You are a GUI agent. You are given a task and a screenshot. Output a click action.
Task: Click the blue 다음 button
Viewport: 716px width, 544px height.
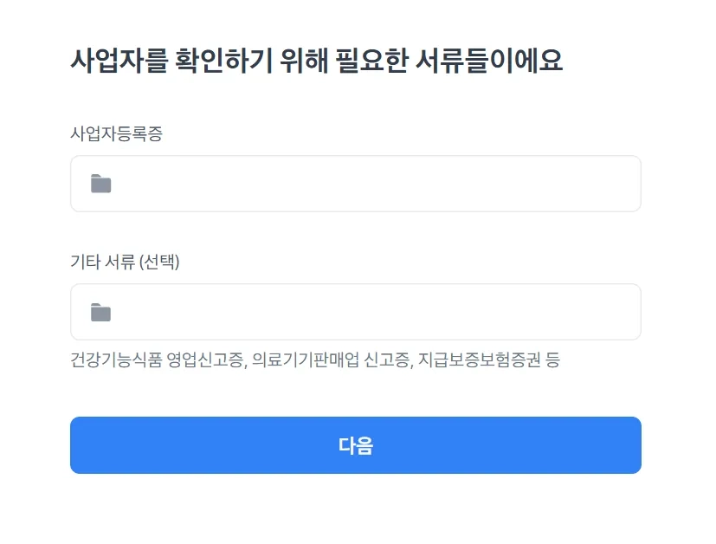(x=356, y=445)
